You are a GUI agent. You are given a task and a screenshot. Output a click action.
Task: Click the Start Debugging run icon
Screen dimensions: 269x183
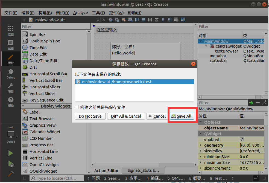pos(11,164)
